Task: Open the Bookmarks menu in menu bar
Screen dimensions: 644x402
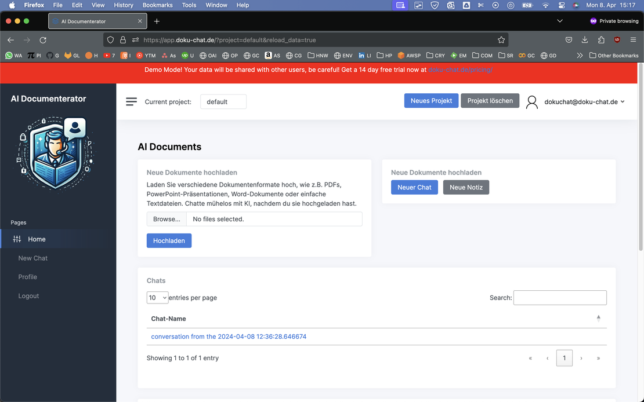Action: click(157, 5)
